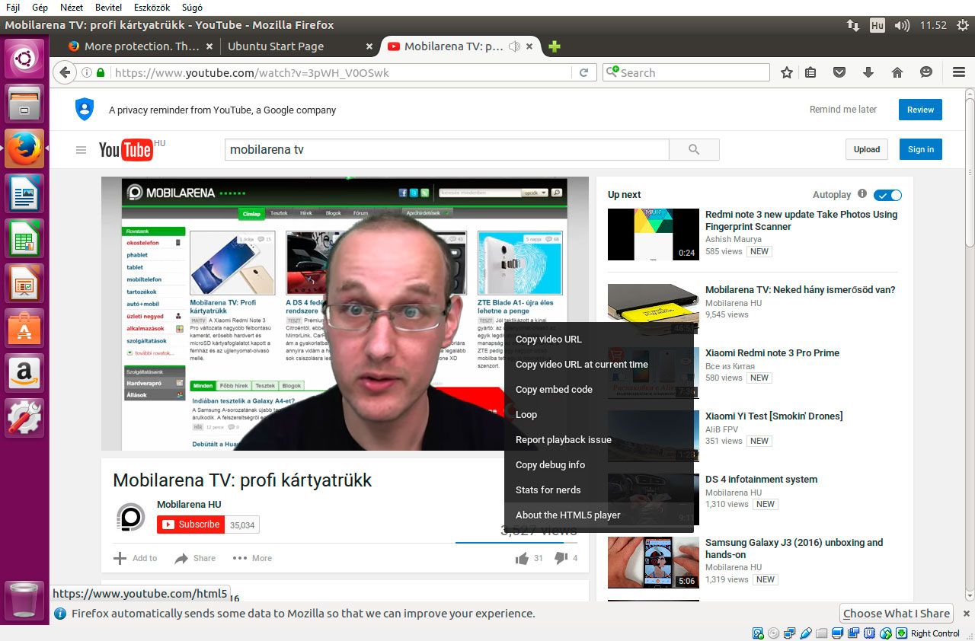Open Samsung Galaxy J3 unboxing thumbnail
Image resolution: width=975 pixels, height=641 pixels.
point(653,563)
